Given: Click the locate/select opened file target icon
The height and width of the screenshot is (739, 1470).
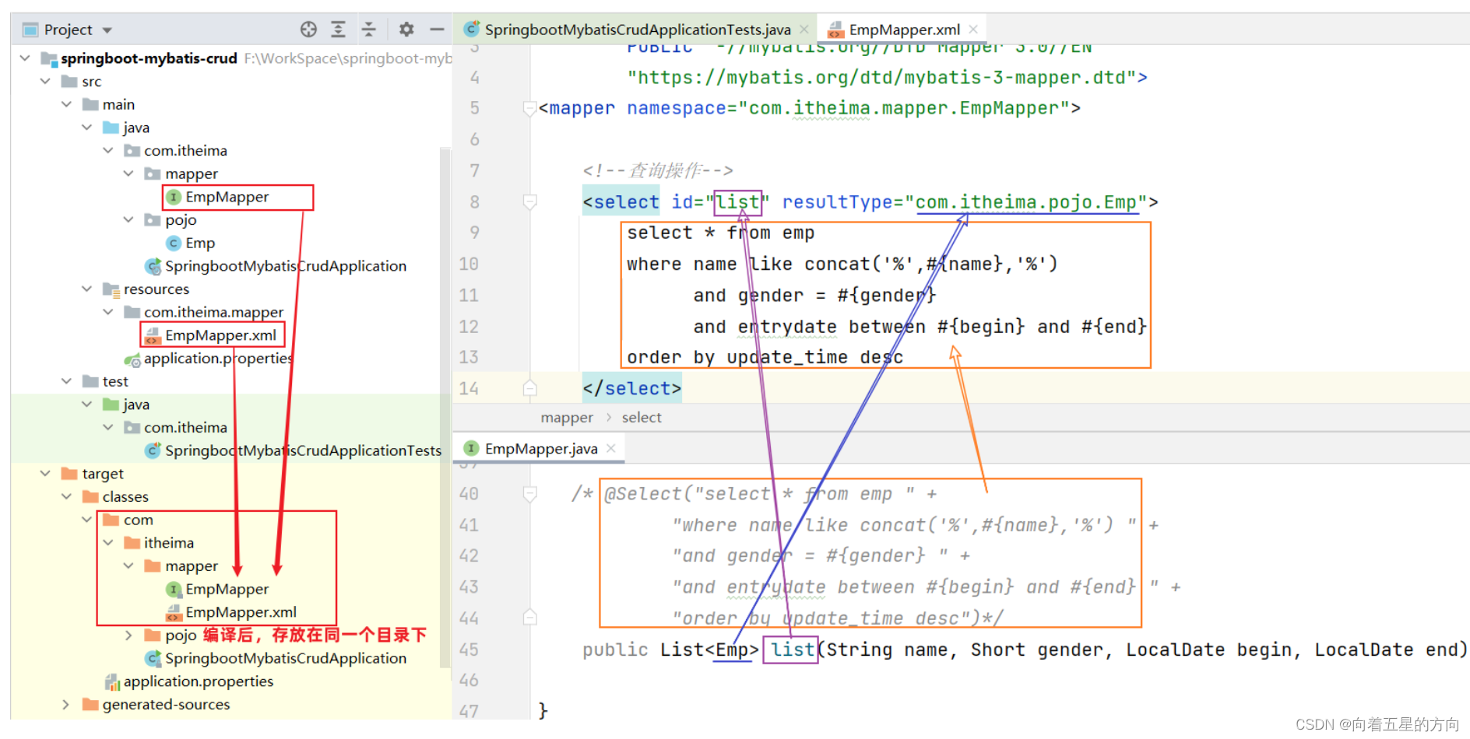Looking at the screenshot, I should pos(308,30).
